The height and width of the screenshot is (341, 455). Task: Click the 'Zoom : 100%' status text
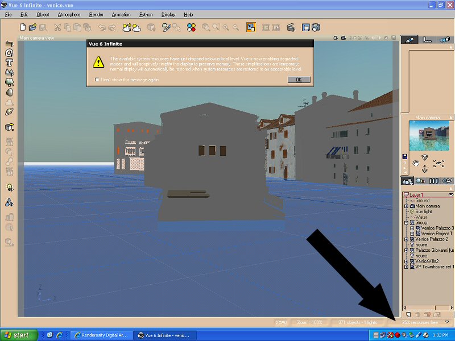[309, 322]
